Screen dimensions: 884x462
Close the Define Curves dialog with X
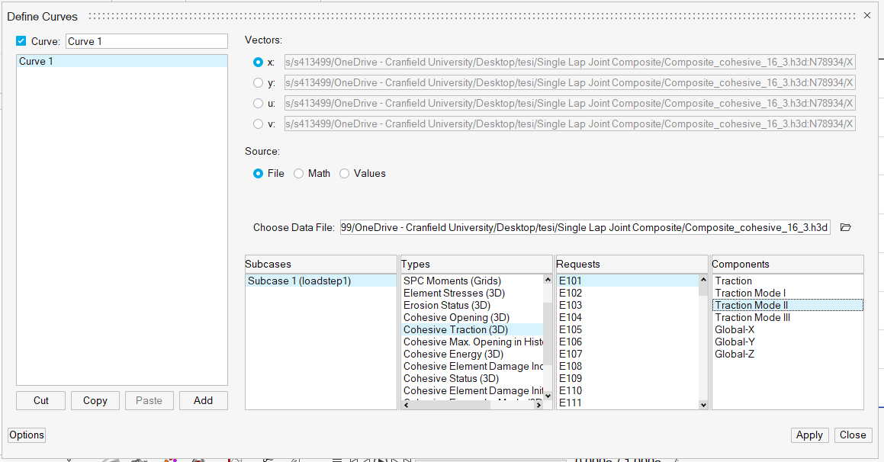click(x=867, y=16)
